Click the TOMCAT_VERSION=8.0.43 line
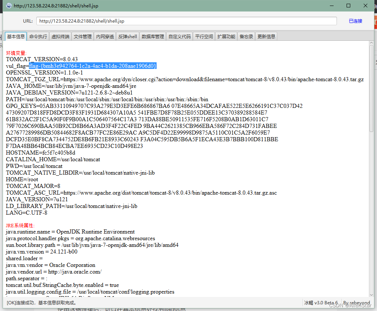Screen dimensions: 377x311 coord(42,59)
